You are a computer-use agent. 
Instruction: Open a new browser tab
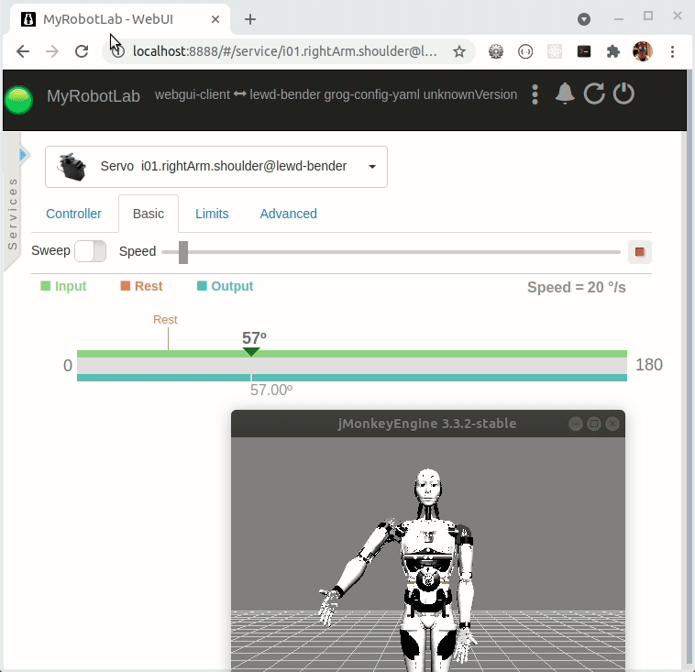pos(250,19)
